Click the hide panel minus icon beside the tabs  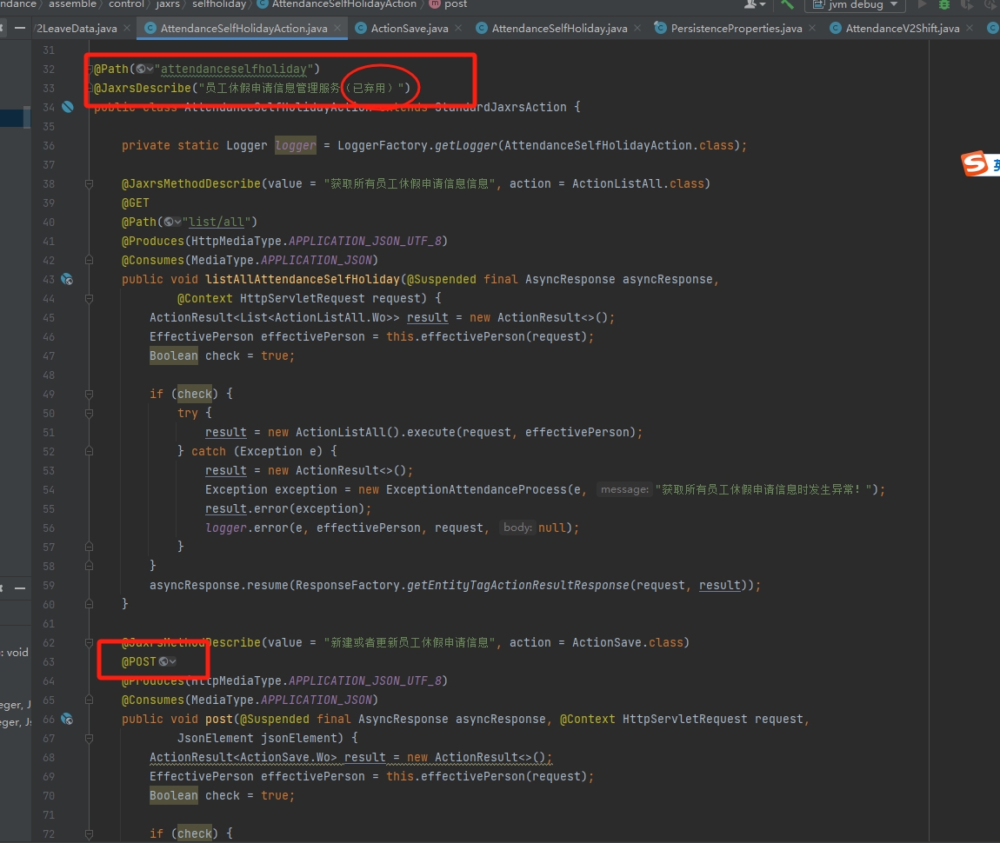point(20,28)
